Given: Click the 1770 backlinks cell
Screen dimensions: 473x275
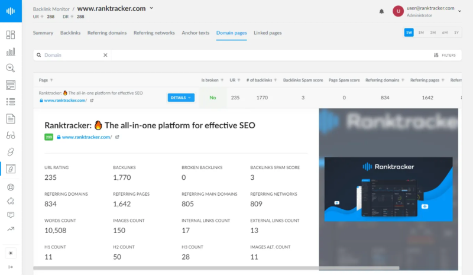Looking at the screenshot, I should tap(262, 98).
